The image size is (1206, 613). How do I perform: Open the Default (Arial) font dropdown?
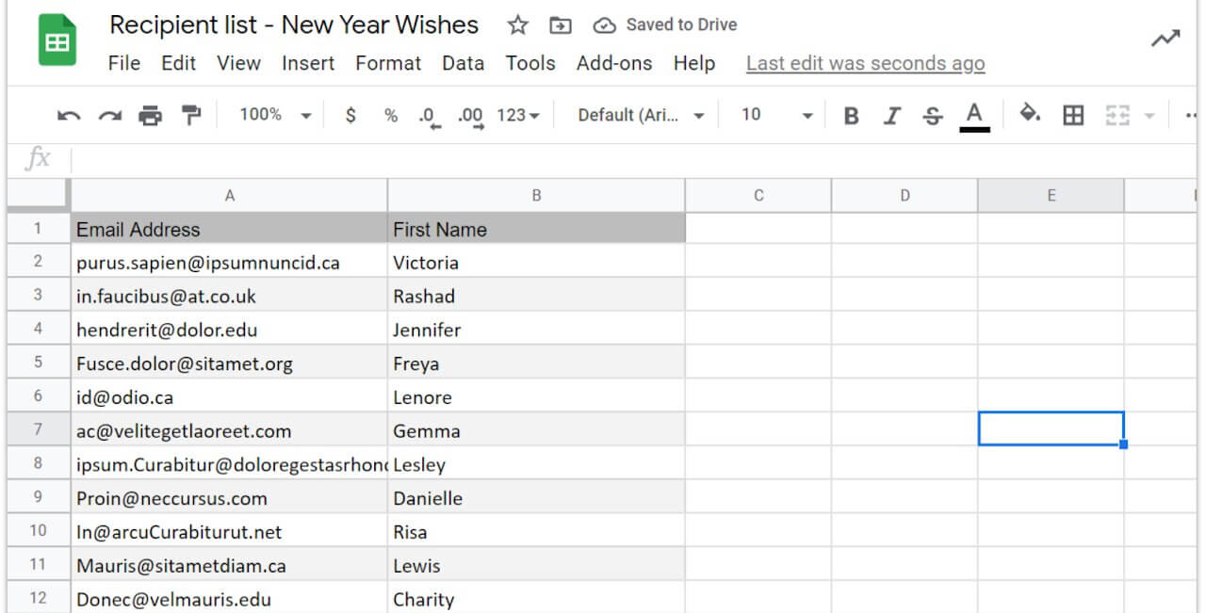point(641,115)
